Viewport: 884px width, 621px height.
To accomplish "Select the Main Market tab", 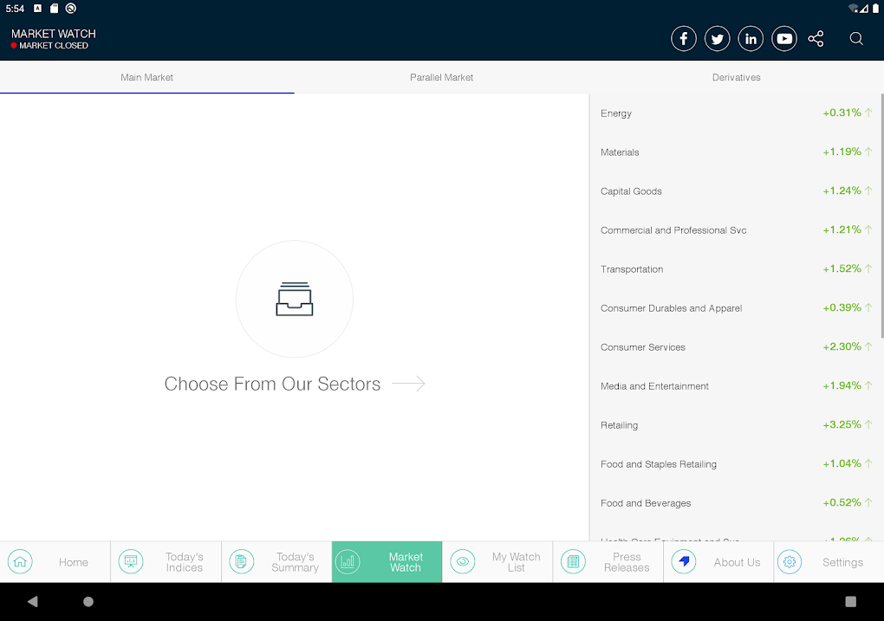I will [x=146, y=77].
